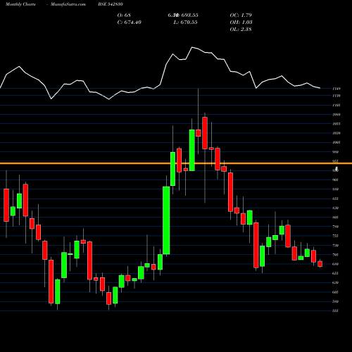Click the 655 price axis label

point(335,273)
